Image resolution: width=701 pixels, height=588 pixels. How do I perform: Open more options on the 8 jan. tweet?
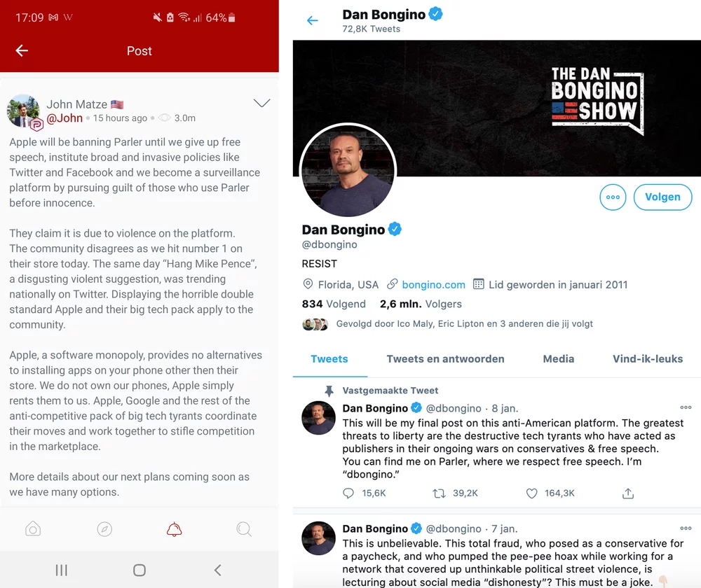(x=686, y=407)
